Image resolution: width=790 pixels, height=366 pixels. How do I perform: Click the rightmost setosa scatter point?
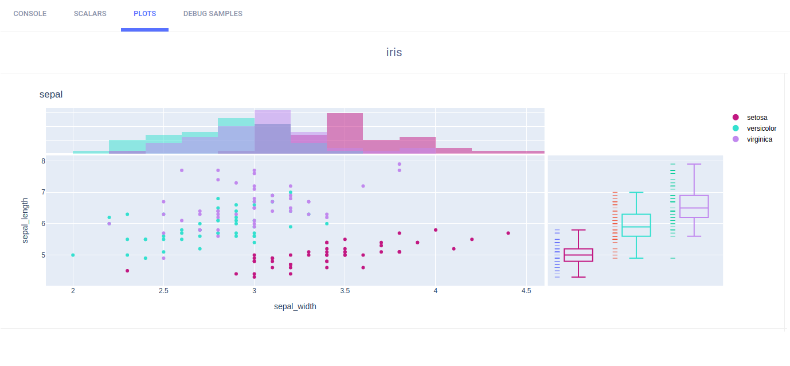[508, 233]
